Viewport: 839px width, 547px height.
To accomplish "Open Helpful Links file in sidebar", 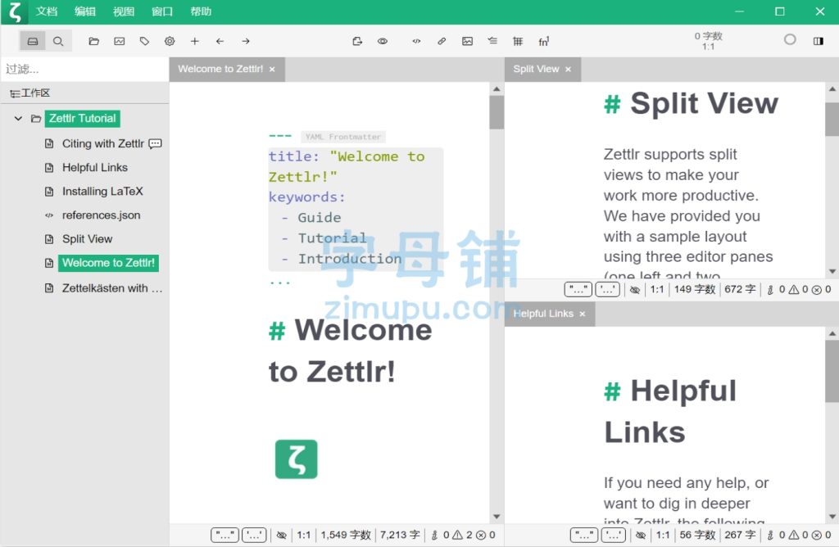I will (x=95, y=167).
